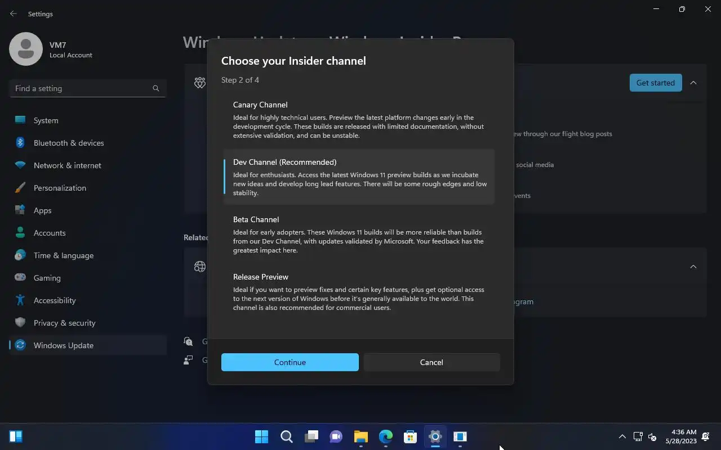The image size is (721, 450).
Task: Go back with the Settings back arrow
Action: tap(14, 13)
